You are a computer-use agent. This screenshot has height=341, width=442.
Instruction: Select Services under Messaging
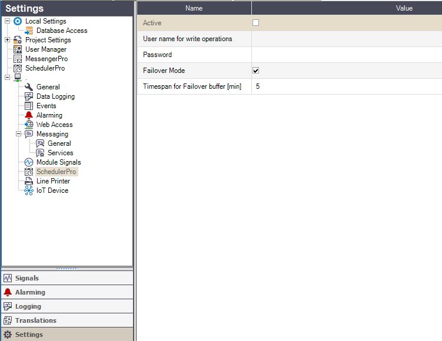pyautogui.click(x=60, y=153)
